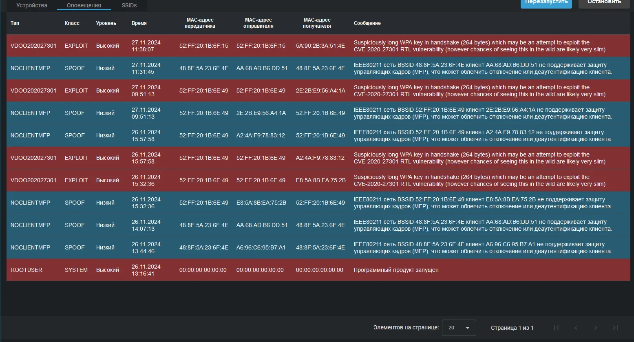This screenshot has height=342, width=634.
Task: Go to first page pagination icon
Action: pyautogui.click(x=557, y=328)
